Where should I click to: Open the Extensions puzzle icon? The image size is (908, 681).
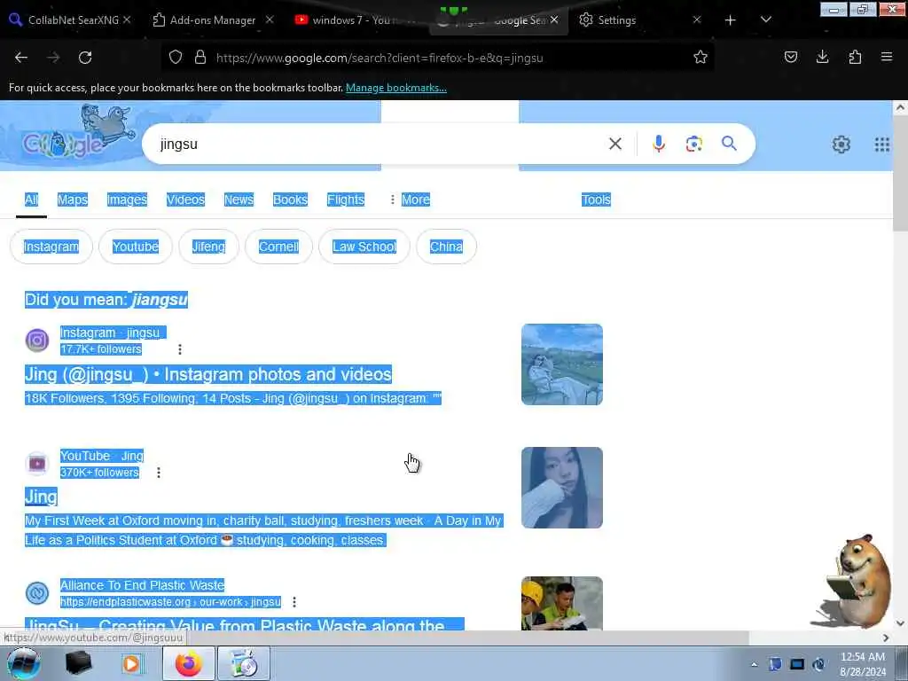tap(855, 58)
